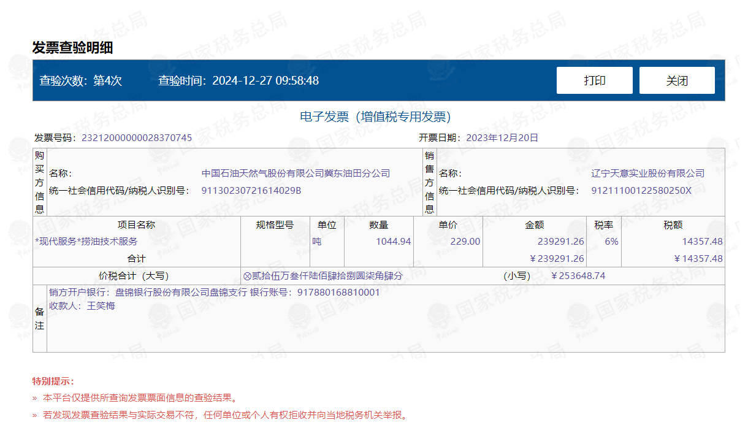
Task: Click the 规格型号 column header
Action: click(275, 224)
